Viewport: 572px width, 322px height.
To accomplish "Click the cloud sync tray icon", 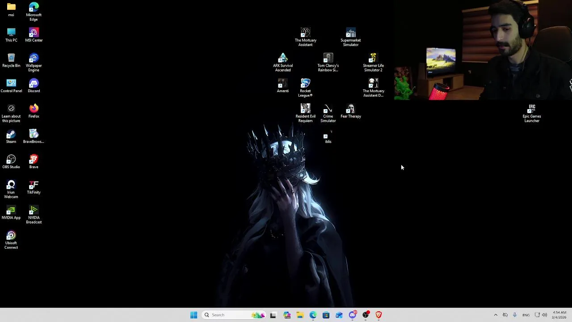I will (505, 315).
